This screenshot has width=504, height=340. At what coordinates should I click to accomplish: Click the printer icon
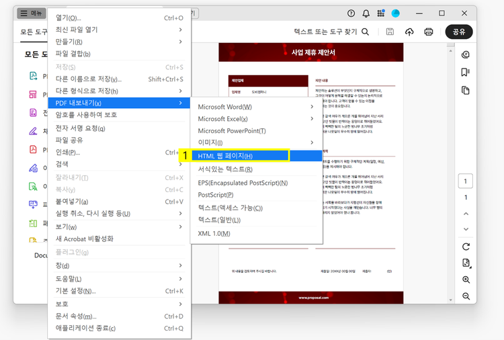429,32
